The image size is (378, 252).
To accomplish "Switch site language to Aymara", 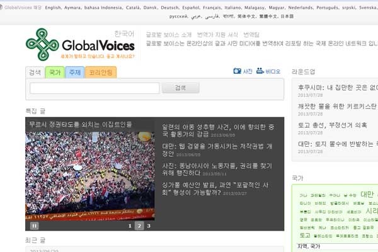I will point(72,8).
